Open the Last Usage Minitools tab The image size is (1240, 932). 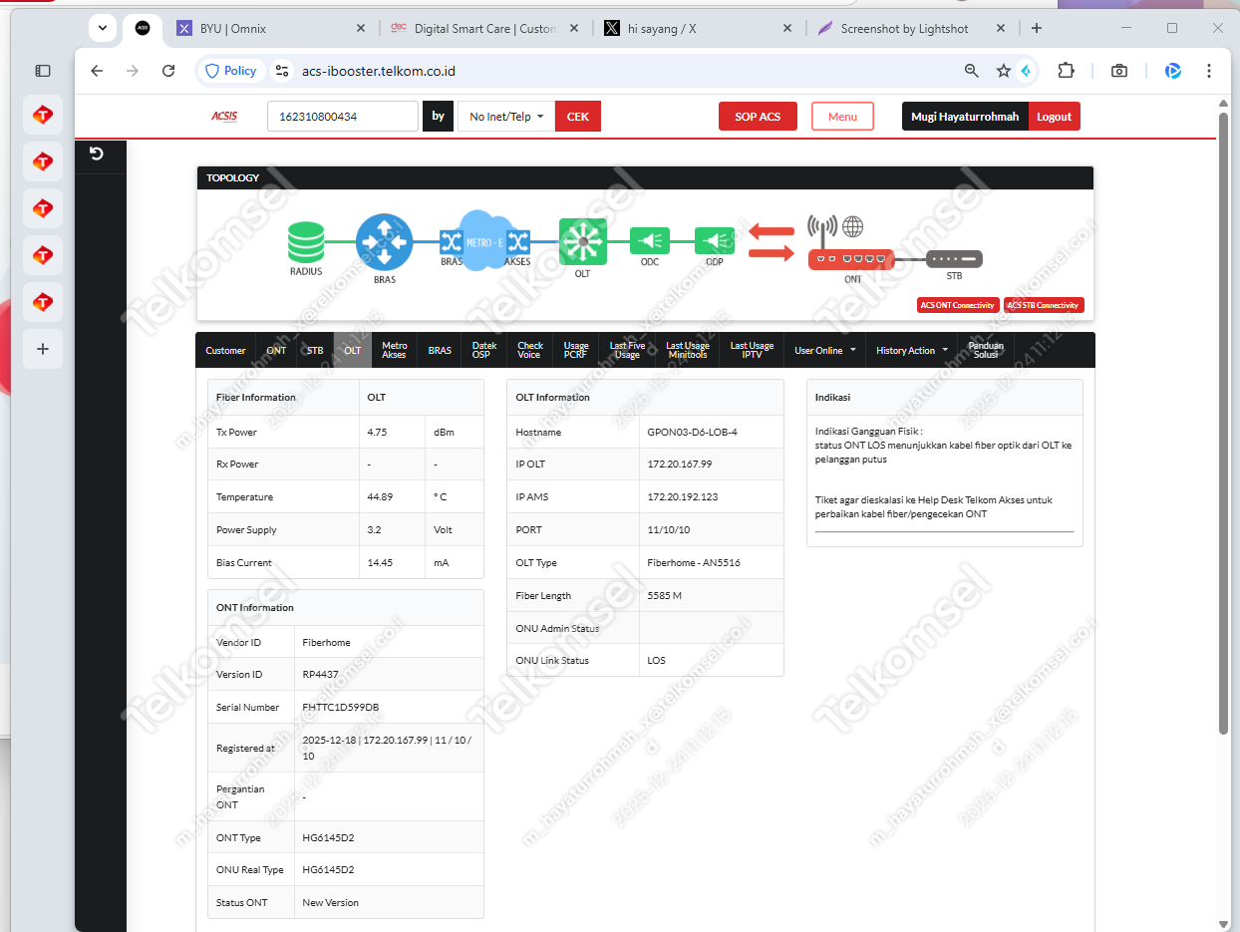688,350
